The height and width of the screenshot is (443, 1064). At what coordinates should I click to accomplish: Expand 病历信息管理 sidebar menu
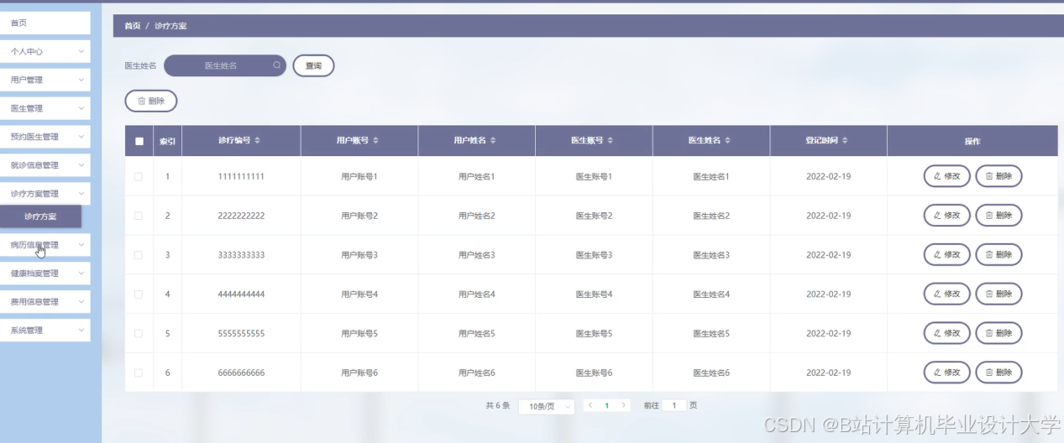click(x=45, y=245)
